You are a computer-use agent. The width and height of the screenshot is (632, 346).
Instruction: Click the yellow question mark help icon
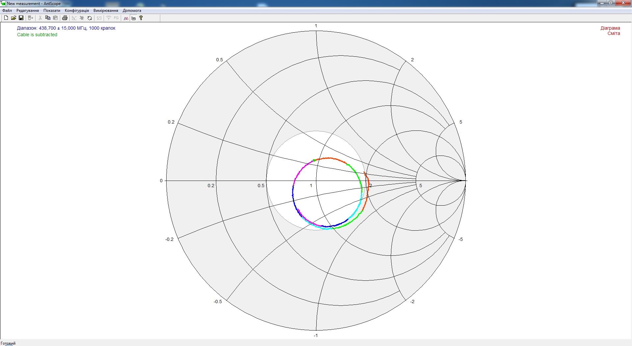tap(141, 18)
